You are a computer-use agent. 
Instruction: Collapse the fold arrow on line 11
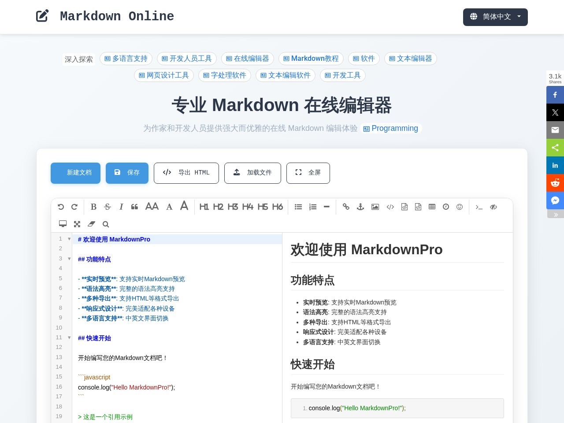click(69, 338)
